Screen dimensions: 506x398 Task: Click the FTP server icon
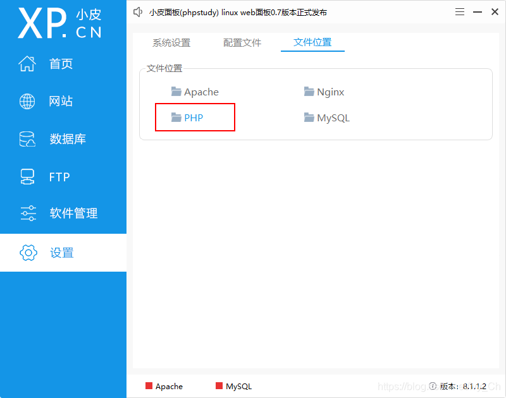(27, 177)
